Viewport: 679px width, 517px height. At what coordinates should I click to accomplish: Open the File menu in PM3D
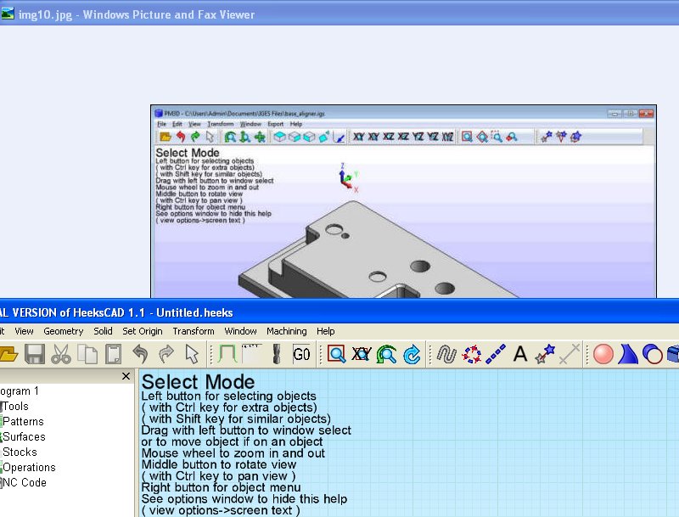(x=161, y=124)
